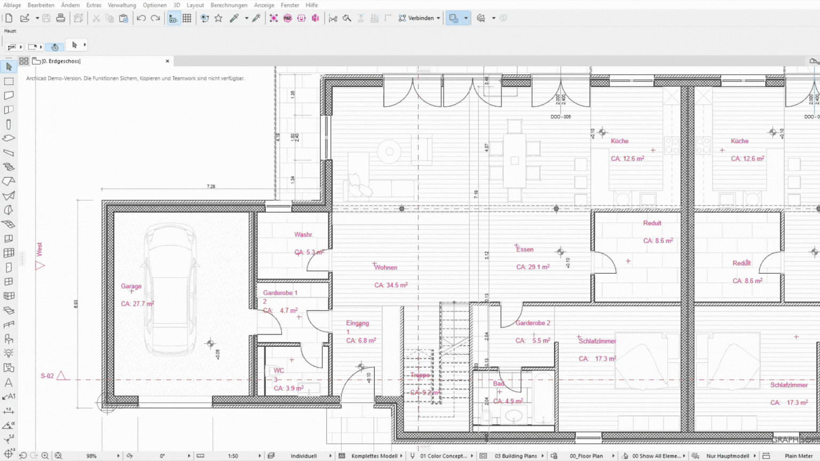This screenshot has height=461, width=820.
Task: Toggle the grid display icon
Action: 187,18
